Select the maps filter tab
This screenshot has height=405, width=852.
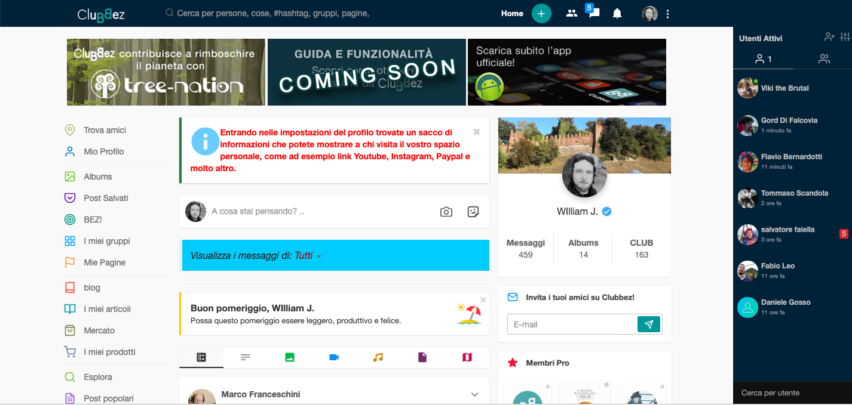click(467, 357)
